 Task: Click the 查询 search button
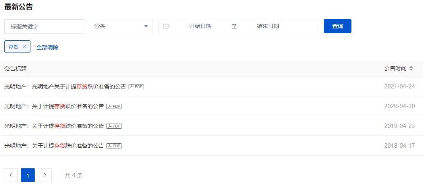click(x=337, y=26)
